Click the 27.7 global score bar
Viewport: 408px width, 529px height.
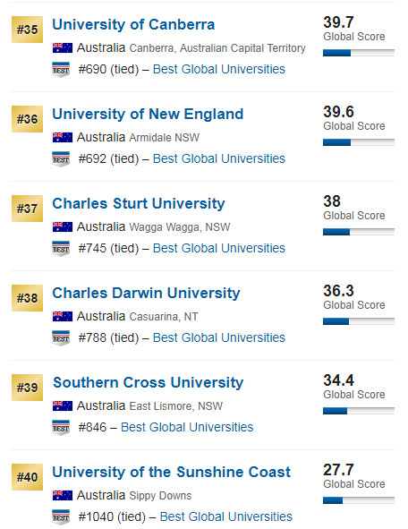(359, 500)
